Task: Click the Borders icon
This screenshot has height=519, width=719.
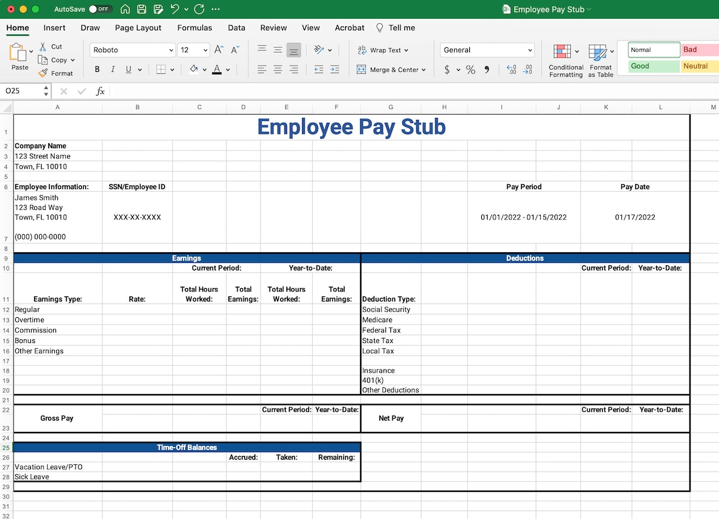Action: point(160,69)
